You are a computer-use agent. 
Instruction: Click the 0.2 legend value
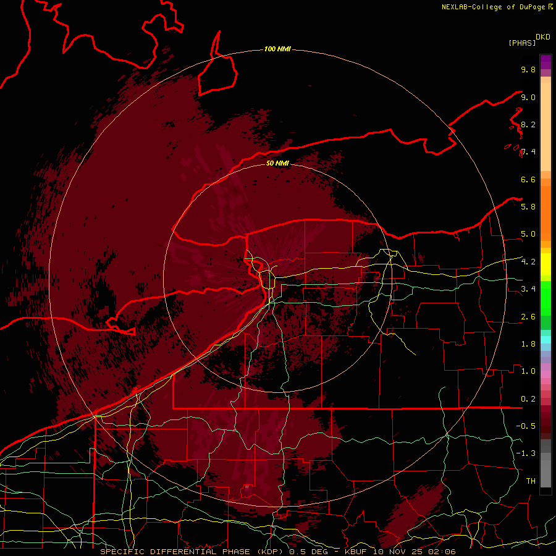tap(528, 399)
